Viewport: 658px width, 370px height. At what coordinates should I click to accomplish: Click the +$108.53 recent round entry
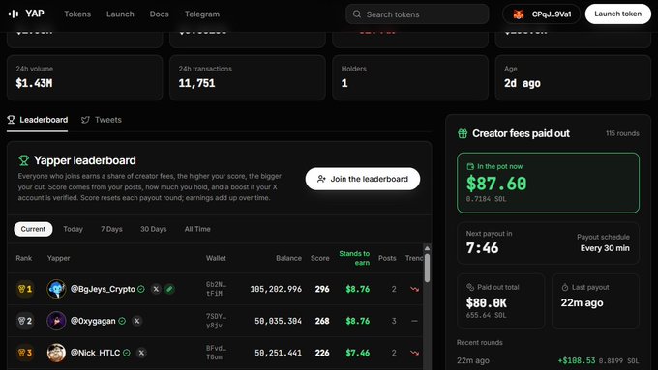click(548, 360)
